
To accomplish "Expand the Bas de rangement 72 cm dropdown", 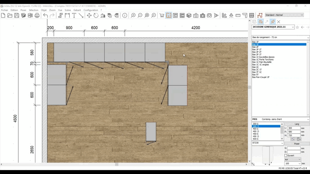I will coord(280,37).
